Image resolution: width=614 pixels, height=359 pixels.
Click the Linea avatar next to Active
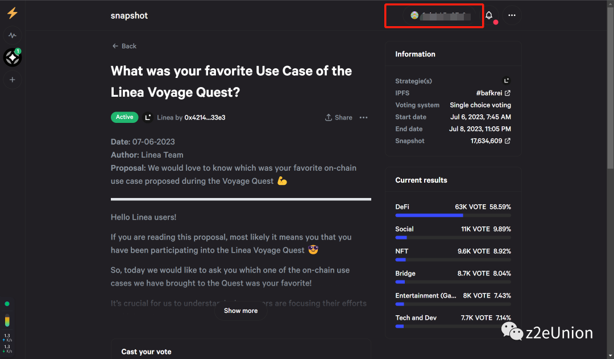pyautogui.click(x=148, y=117)
